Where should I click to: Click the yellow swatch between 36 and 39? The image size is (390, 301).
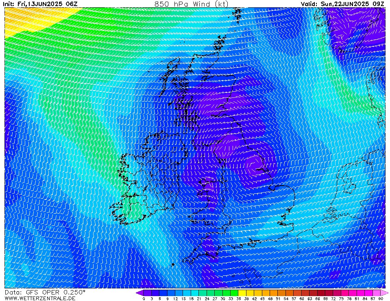click(242, 293)
